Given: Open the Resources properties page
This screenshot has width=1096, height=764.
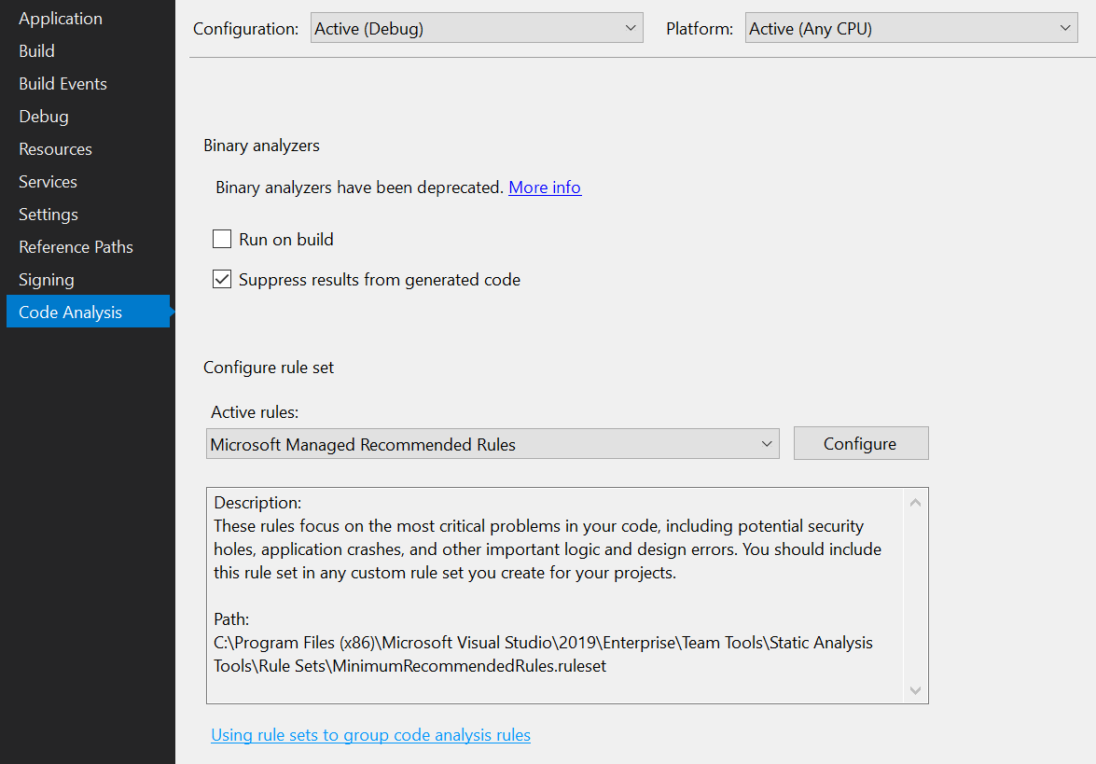Looking at the screenshot, I should [x=54, y=148].
